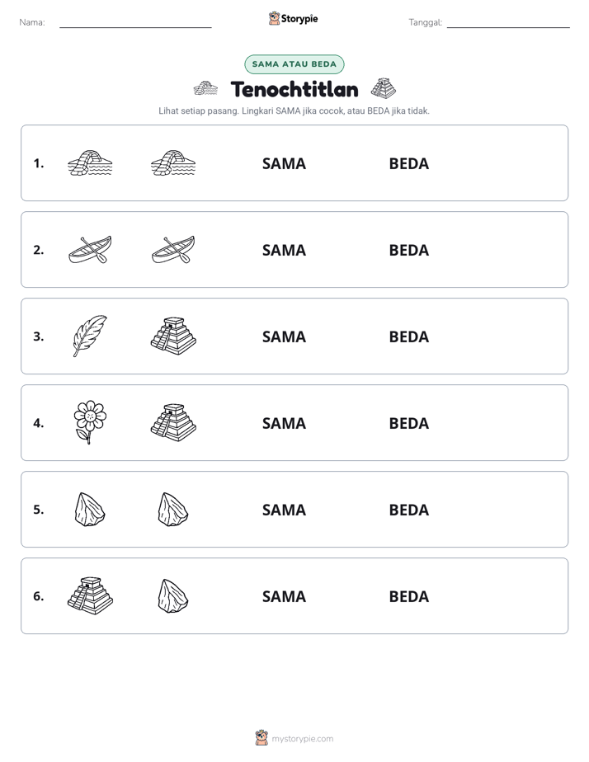Click the SAMA ATAU BEDA badge
Image resolution: width=589 pixels, height=762 pixels.
294,64
